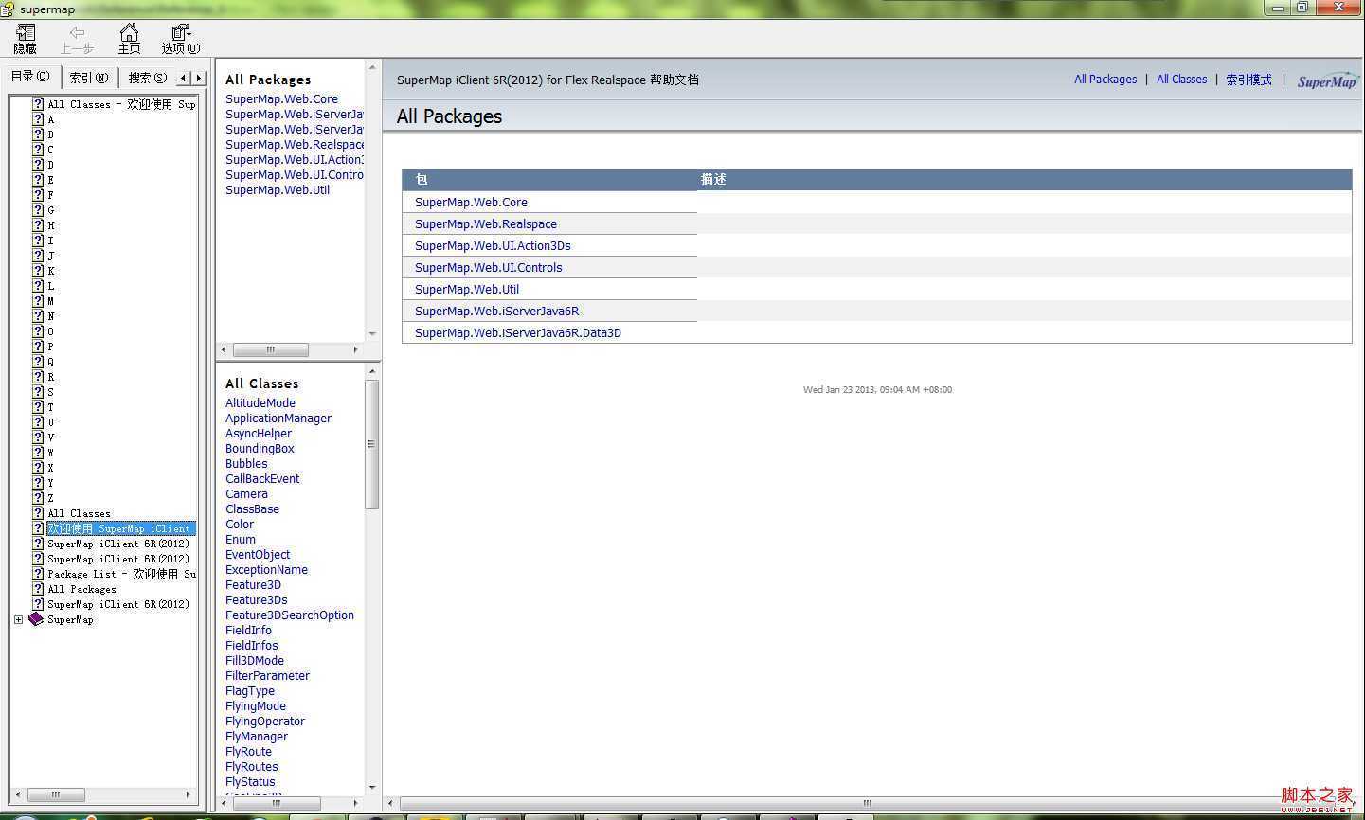Open the Camera class
1365x820 pixels.
[x=246, y=493]
